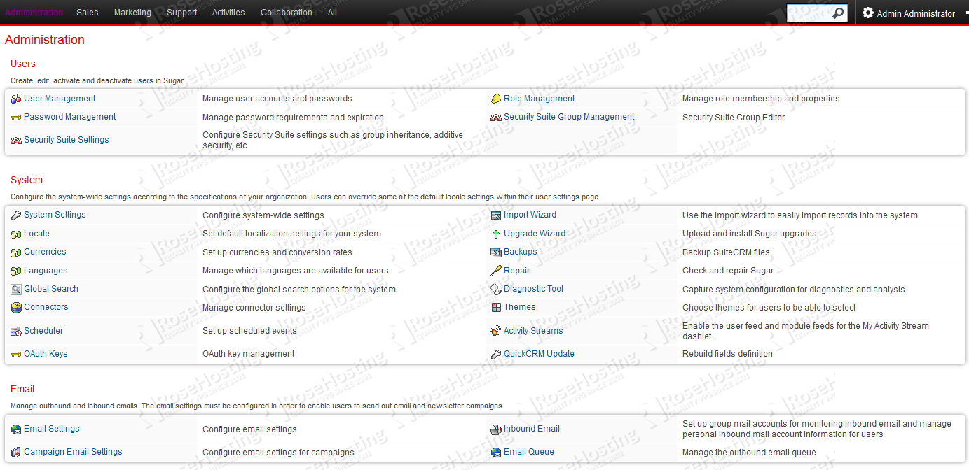Open the Scheduler link
This screenshot has height=470, width=969.
(43, 331)
